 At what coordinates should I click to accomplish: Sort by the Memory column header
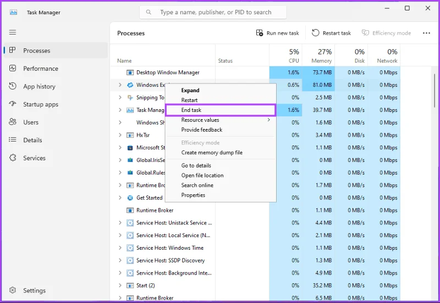coord(318,55)
